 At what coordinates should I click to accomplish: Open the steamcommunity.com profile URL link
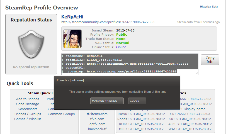108,22
